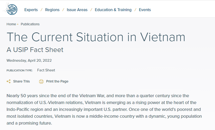Open the Publications breadcrumb link
Image resolution: width=215 pixels, height=130 pixels.
pyautogui.click(x=30, y=24)
